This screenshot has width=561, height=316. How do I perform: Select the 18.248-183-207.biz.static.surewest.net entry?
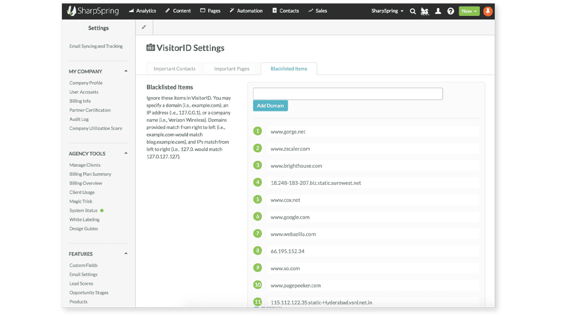373,183
